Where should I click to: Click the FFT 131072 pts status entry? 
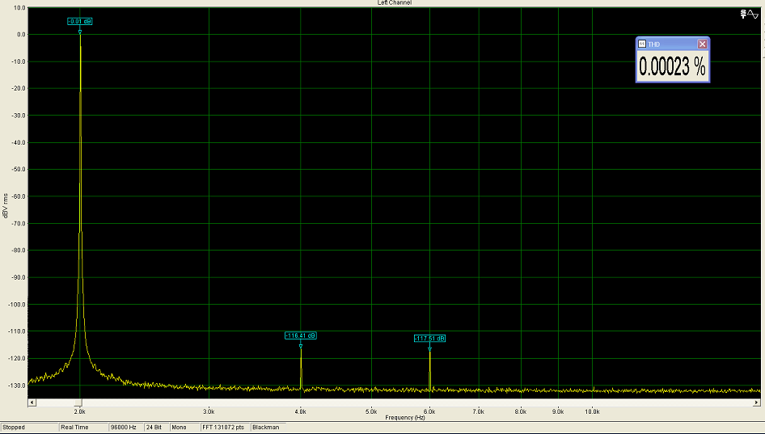[x=223, y=428]
